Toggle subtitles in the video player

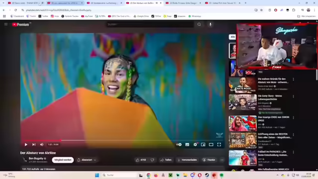(x=187, y=145)
